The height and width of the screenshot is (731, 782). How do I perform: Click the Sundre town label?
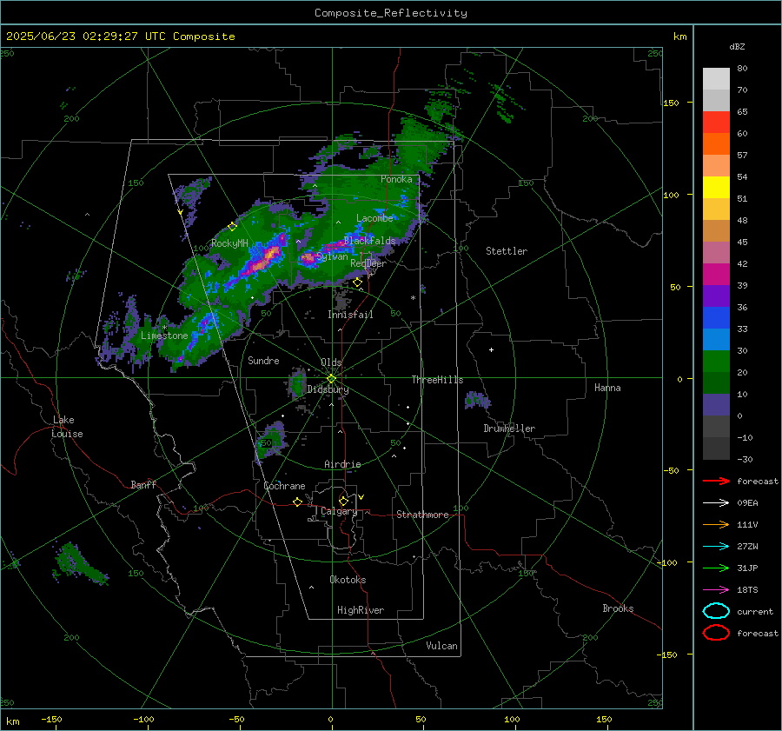[x=263, y=360]
